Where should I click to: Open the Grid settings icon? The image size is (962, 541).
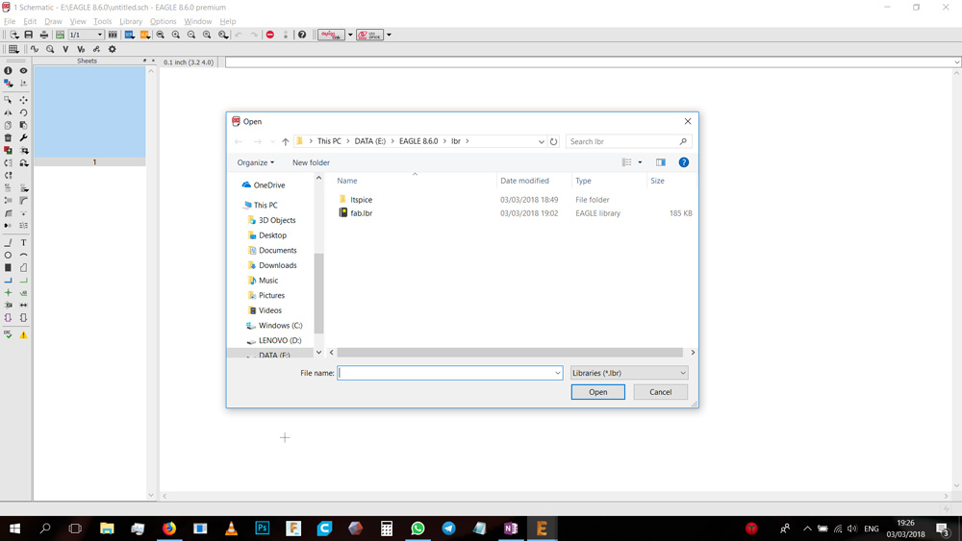pyautogui.click(x=13, y=49)
